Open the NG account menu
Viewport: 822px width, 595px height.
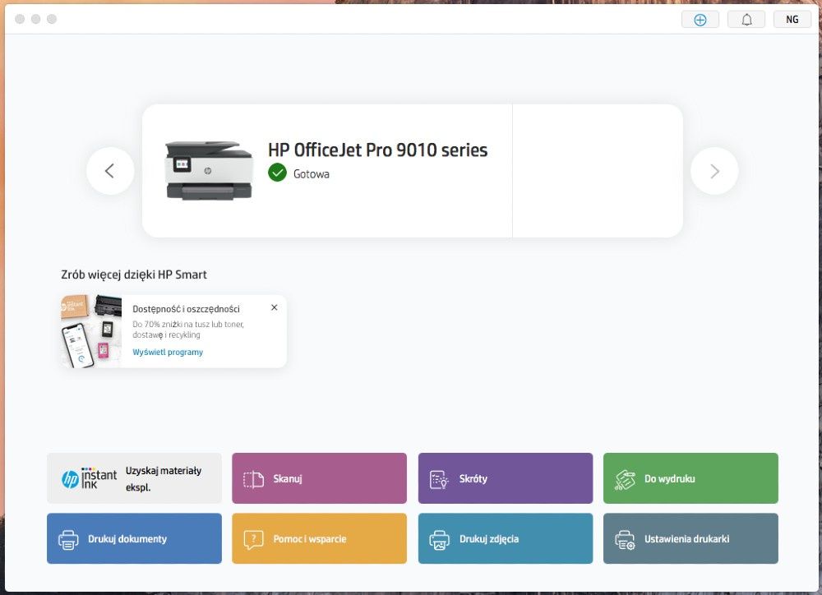pos(792,20)
